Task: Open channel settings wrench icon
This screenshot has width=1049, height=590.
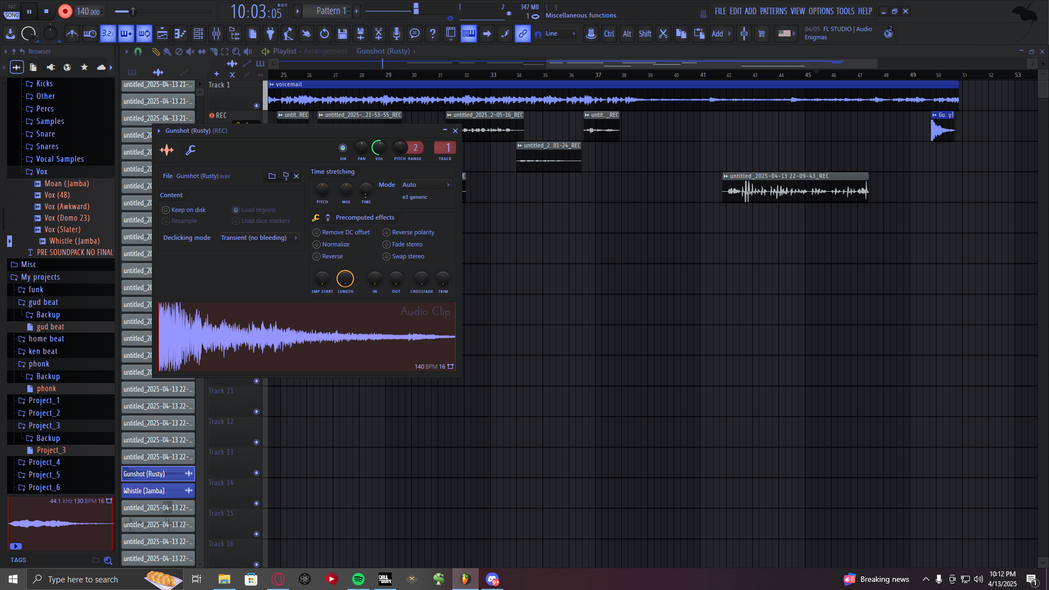Action: tap(190, 150)
